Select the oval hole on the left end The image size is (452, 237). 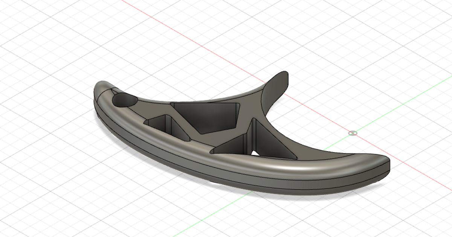(x=124, y=100)
